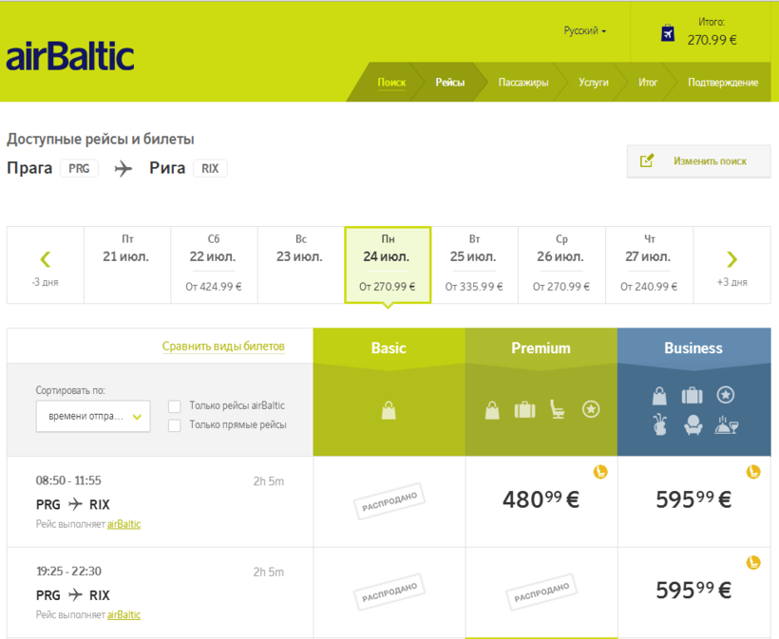Open the 'Сортировать по' sort dropdown

[x=93, y=416]
